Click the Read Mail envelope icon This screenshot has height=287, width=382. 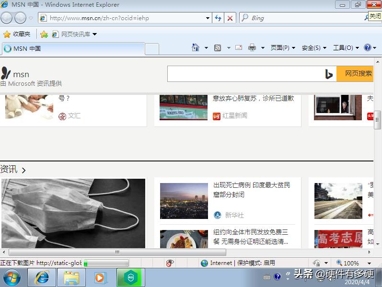tap(238, 48)
